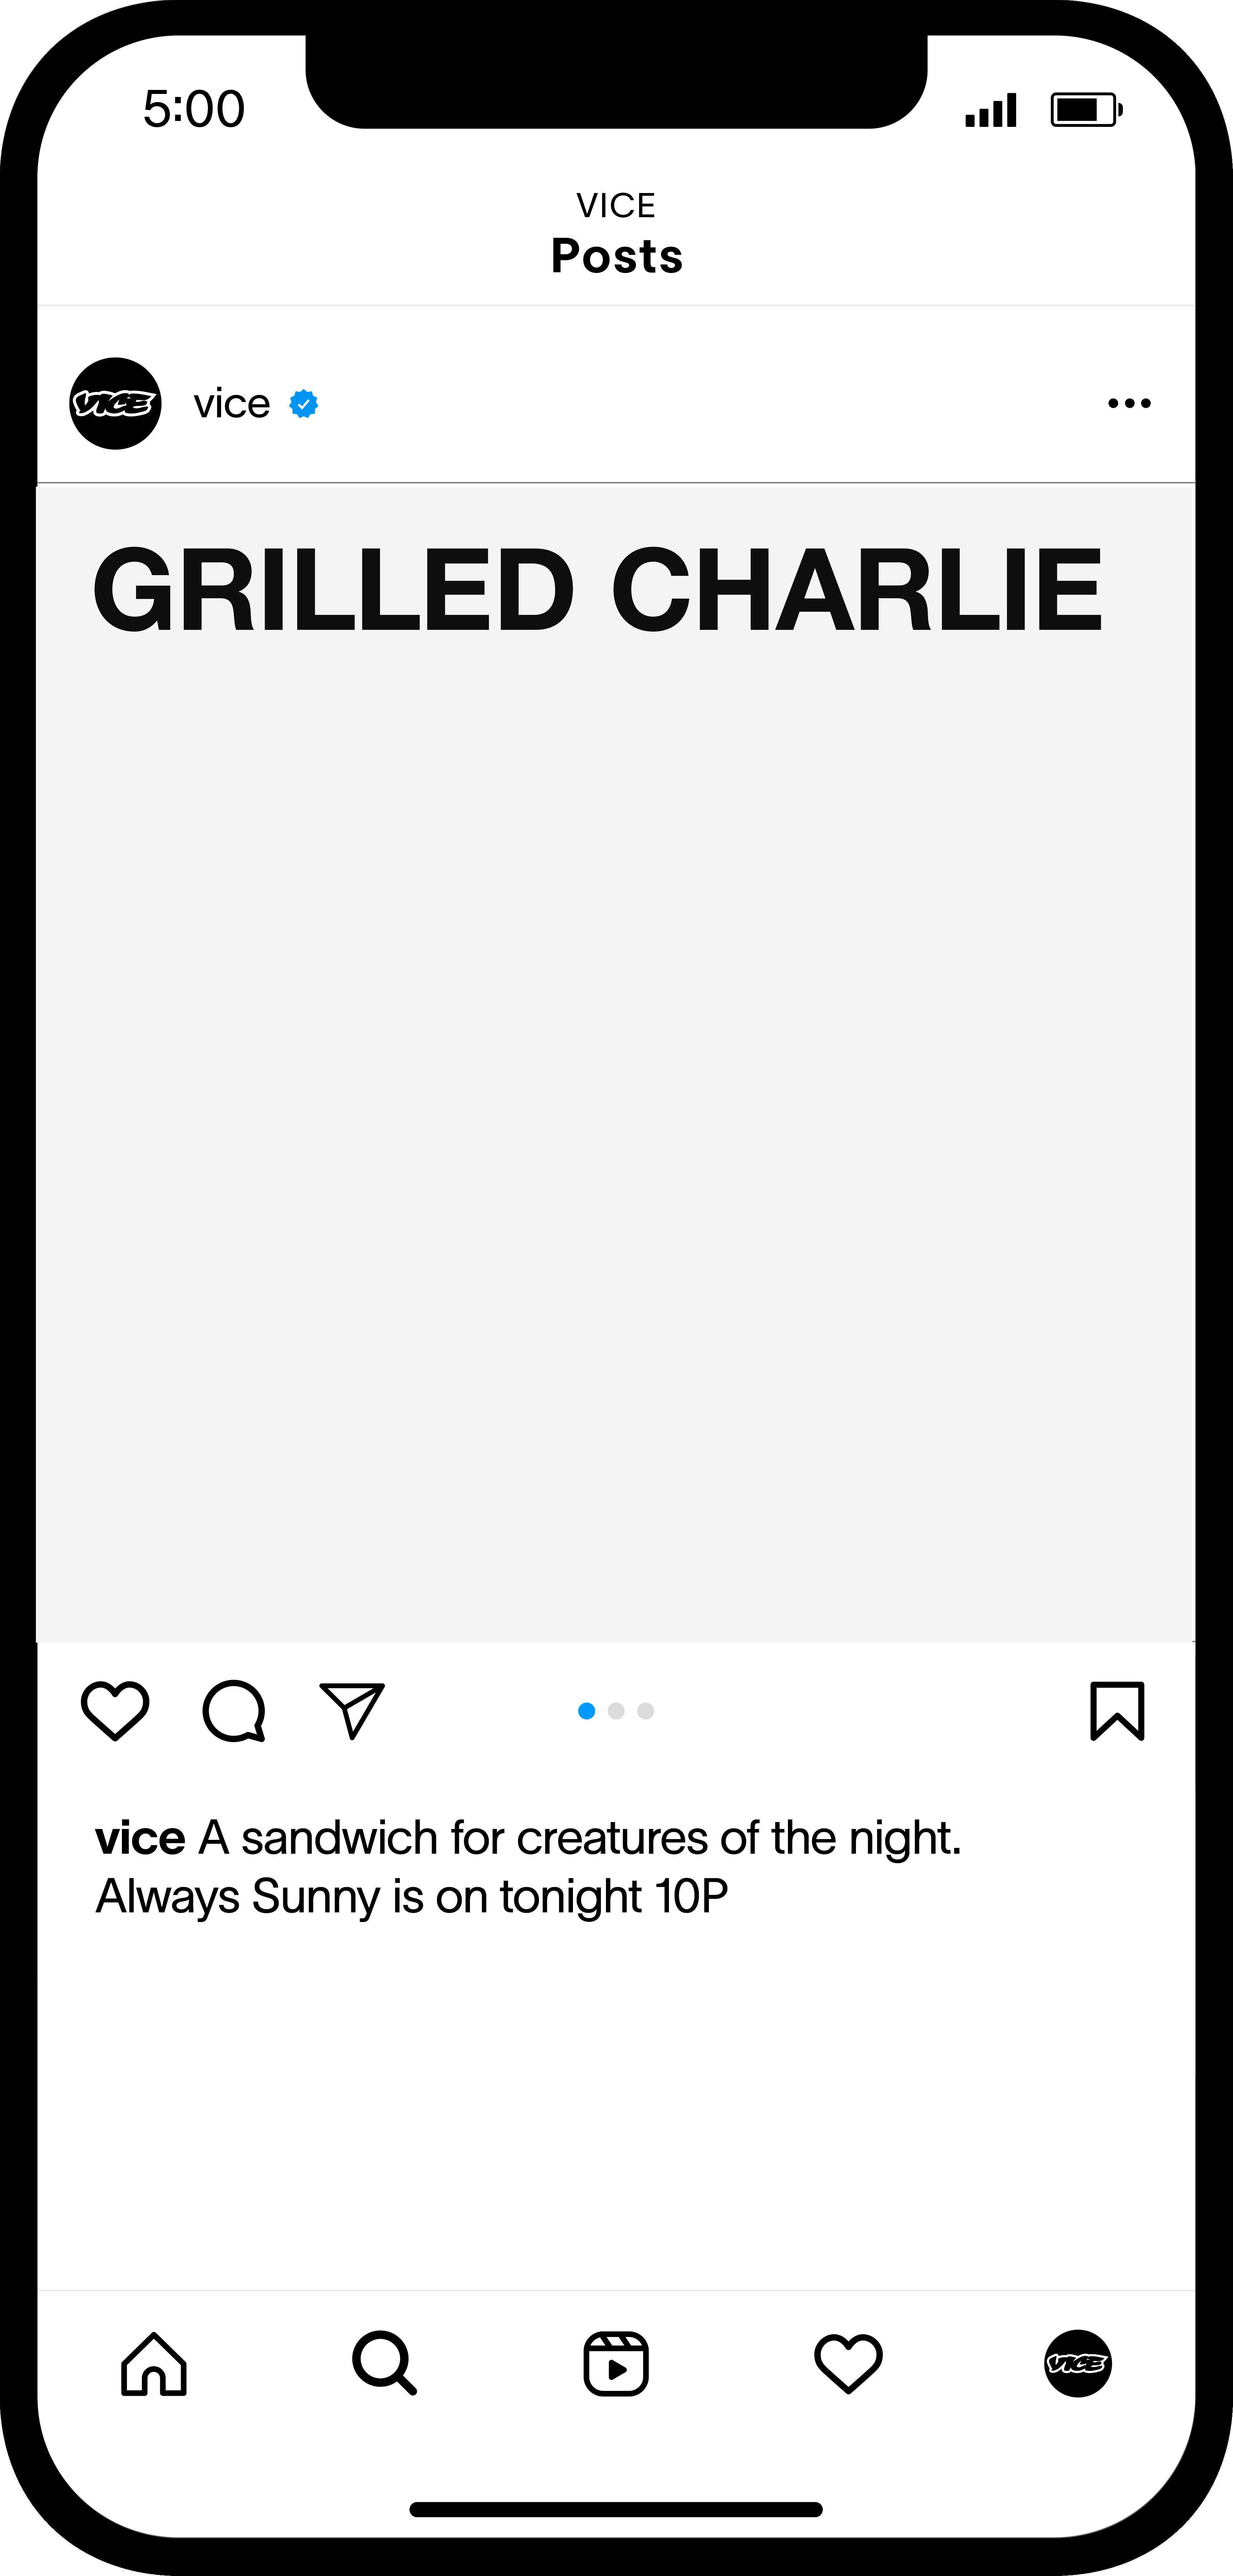Viewport: 1233px width, 2576px height.
Task: Open the Search tab
Action: coord(385,2364)
